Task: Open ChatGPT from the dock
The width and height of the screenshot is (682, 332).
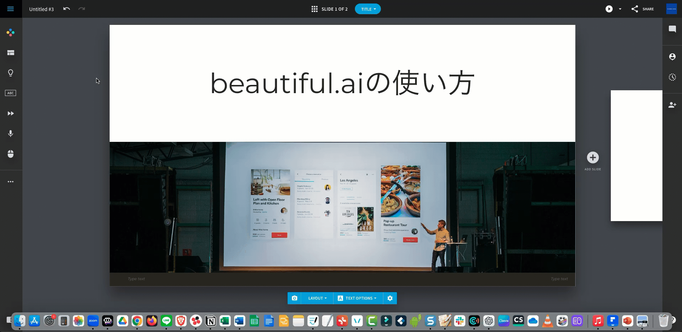Action: [x=489, y=321]
